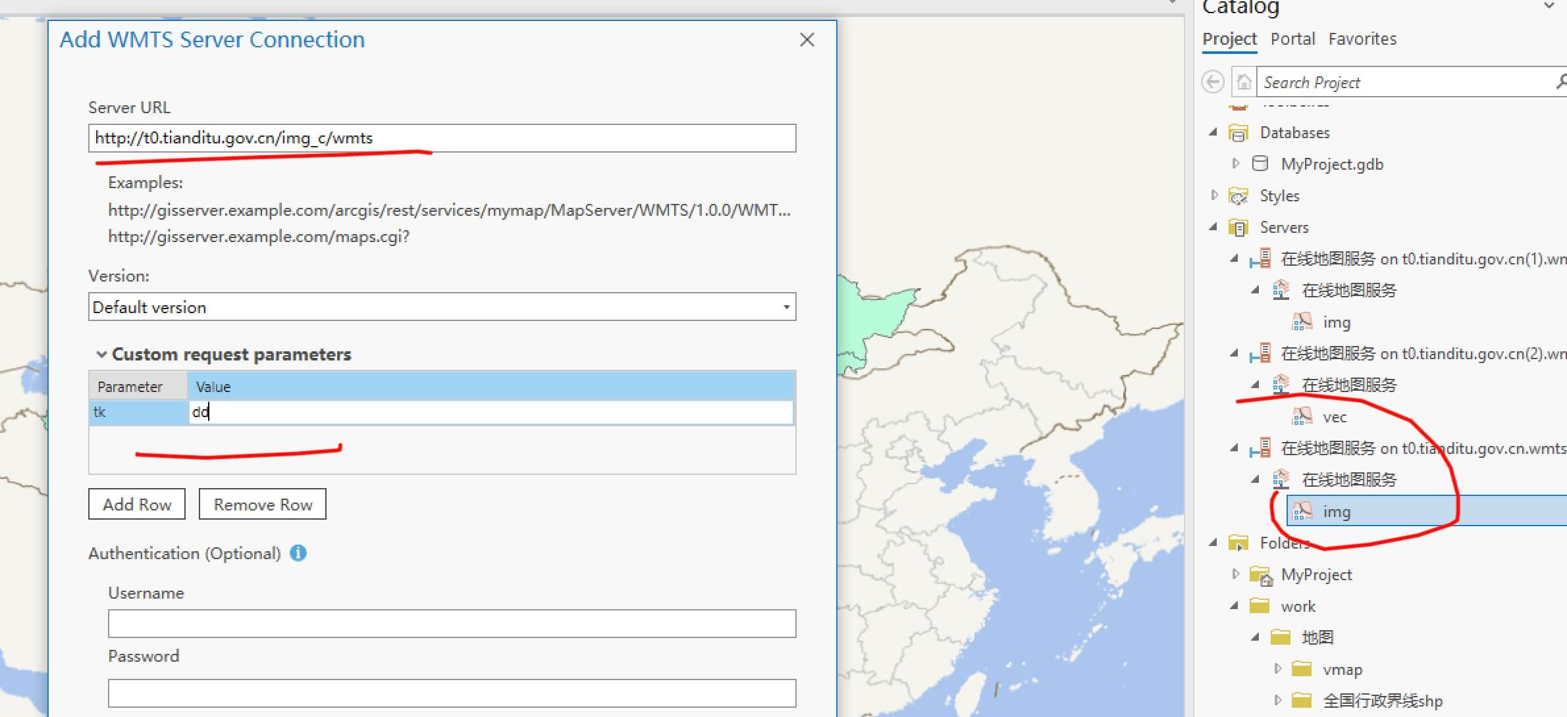Select the img layer under third 在线地图服务
Image resolution: width=1567 pixels, height=717 pixels.
click(1340, 510)
